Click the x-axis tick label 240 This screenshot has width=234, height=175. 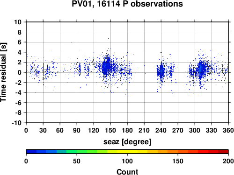coord(161,130)
